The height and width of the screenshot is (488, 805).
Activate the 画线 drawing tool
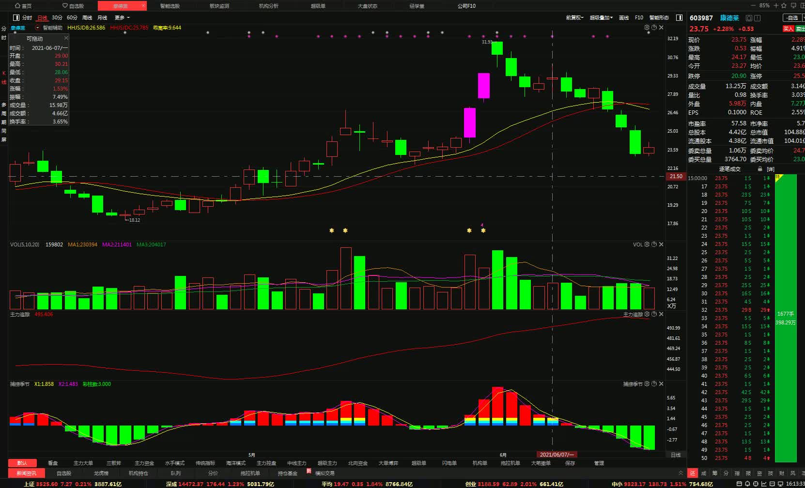pos(624,17)
